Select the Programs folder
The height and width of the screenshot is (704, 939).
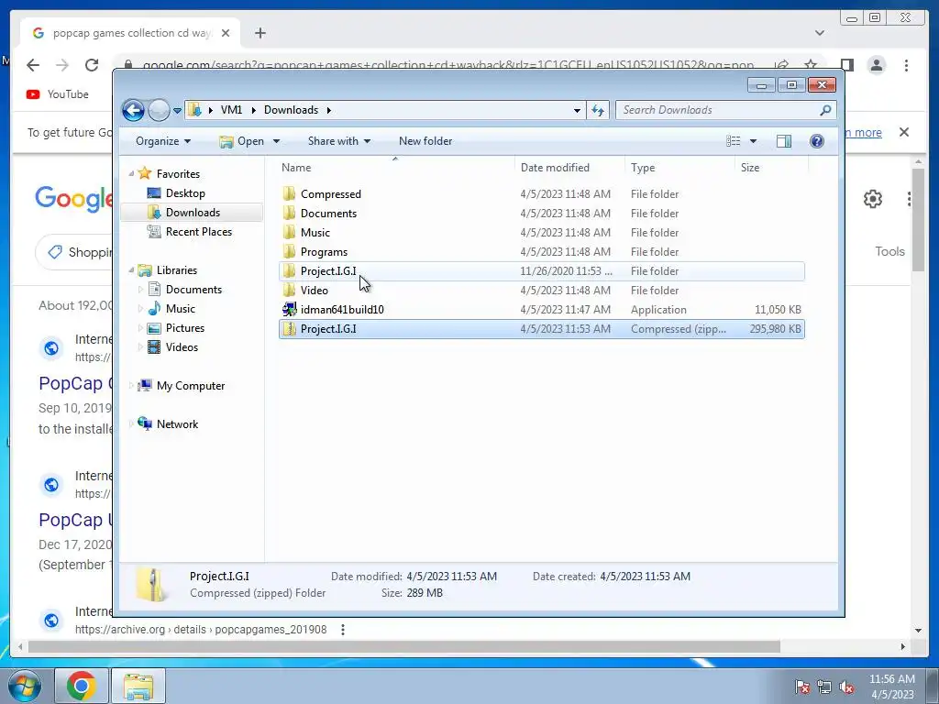pos(541,251)
